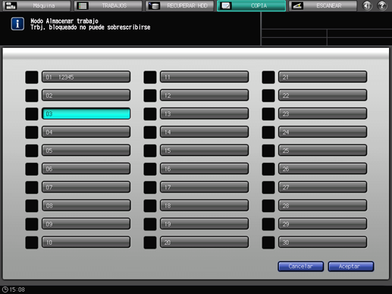Screen dimensions: 392x294
Task: Select job slot 02
Action: point(86,95)
